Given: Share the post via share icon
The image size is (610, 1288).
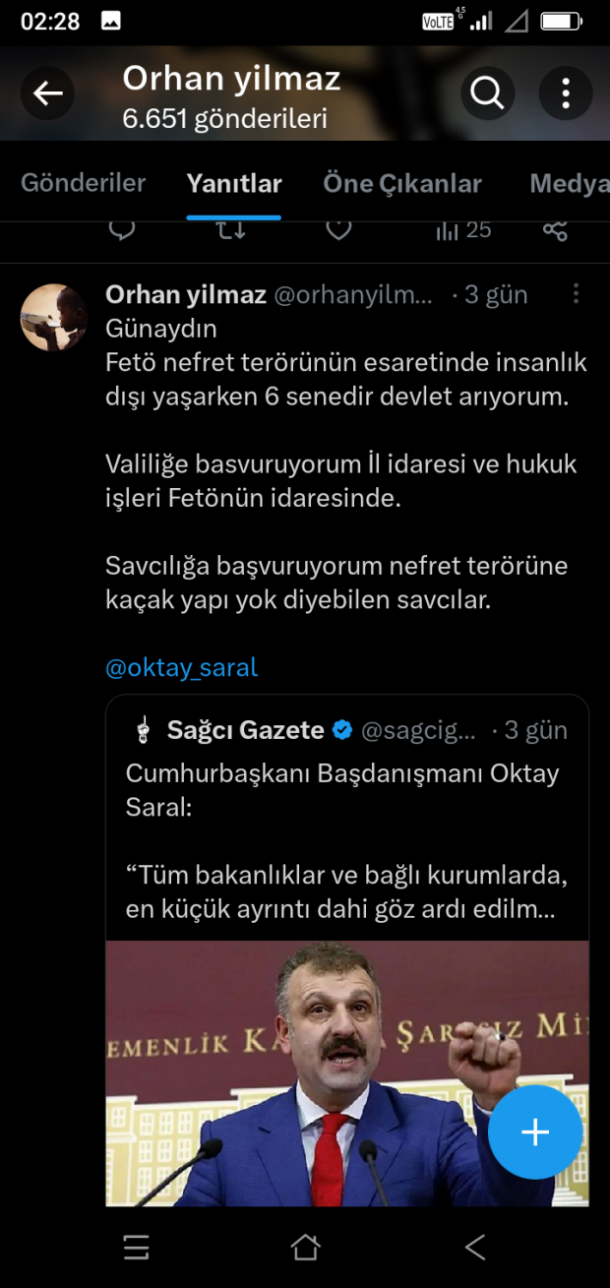Looking at the screenshot, I should pyautogui.click(x=555, y=230).
